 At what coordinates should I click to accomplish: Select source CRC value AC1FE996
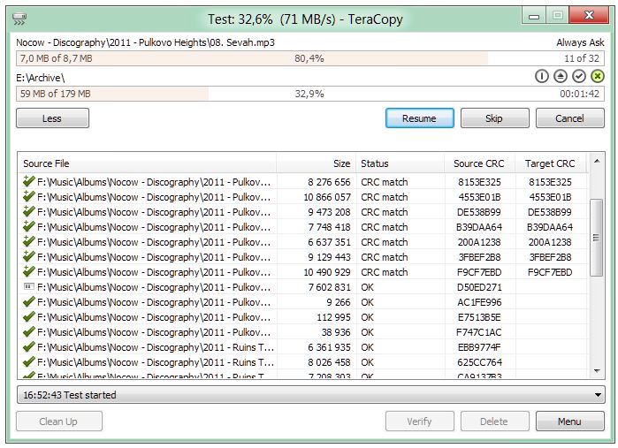pos(479,302)
